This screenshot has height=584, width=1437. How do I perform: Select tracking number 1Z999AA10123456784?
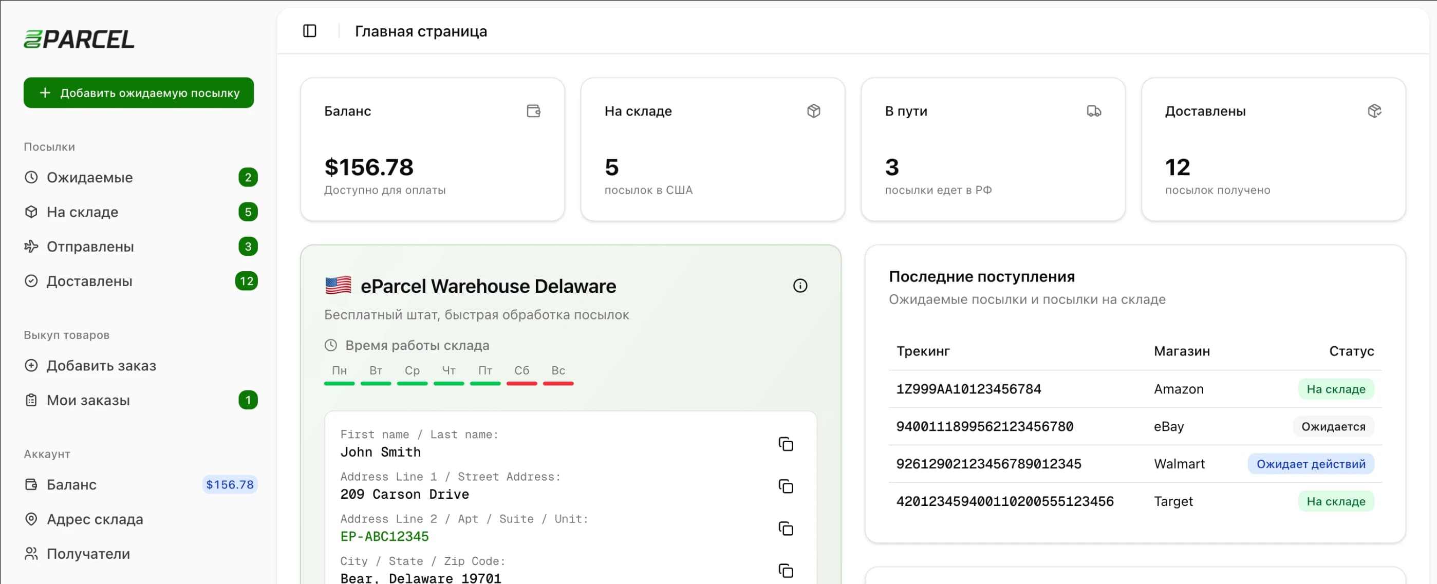[969, 389]
